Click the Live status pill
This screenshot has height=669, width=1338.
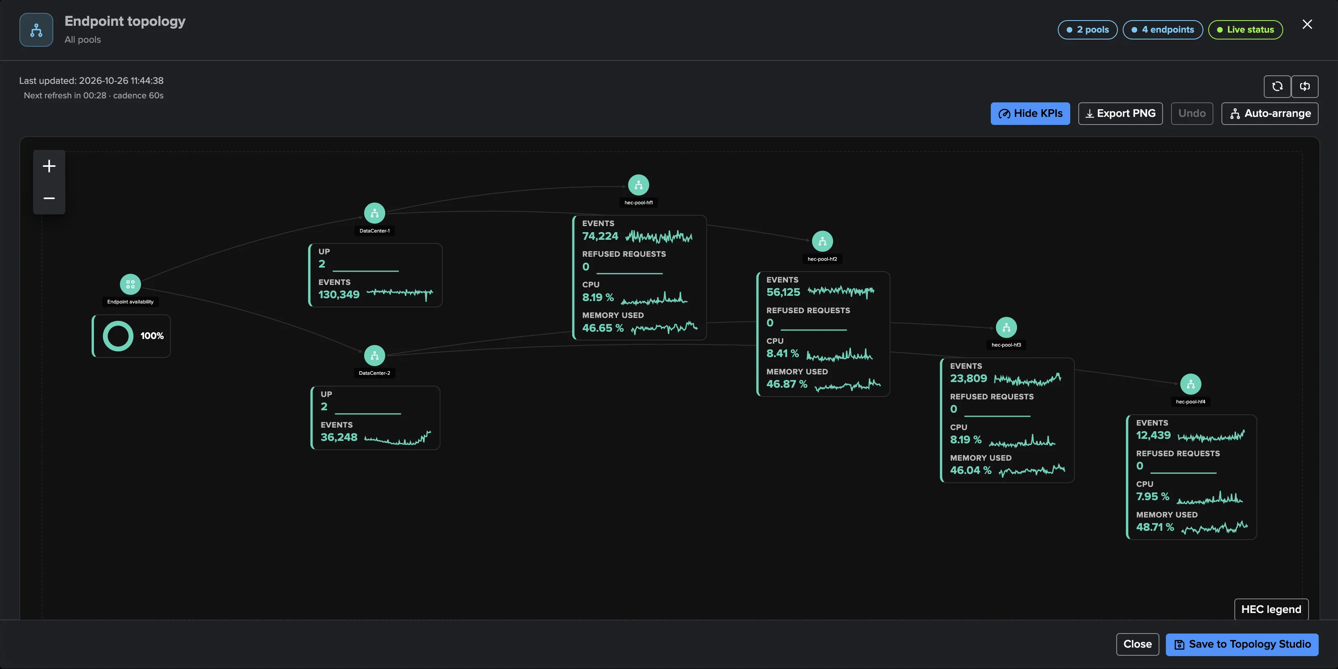(1246, 29)
